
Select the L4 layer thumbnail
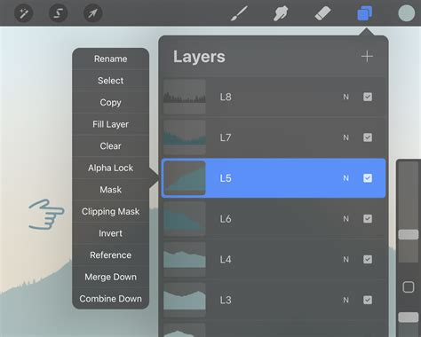coord(185,259)
